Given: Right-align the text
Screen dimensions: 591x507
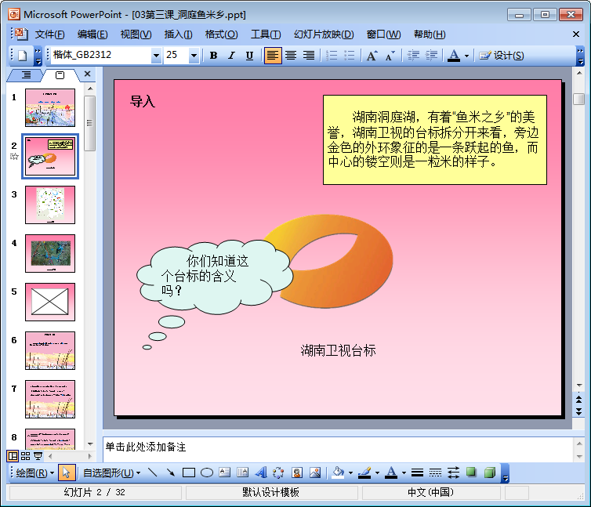Looking at the screenshot, I should (309, 56).
